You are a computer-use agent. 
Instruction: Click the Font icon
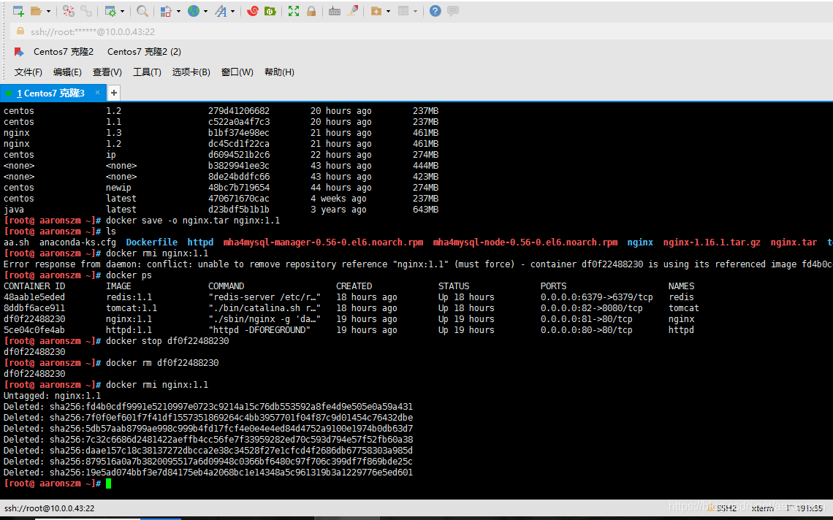221,11
